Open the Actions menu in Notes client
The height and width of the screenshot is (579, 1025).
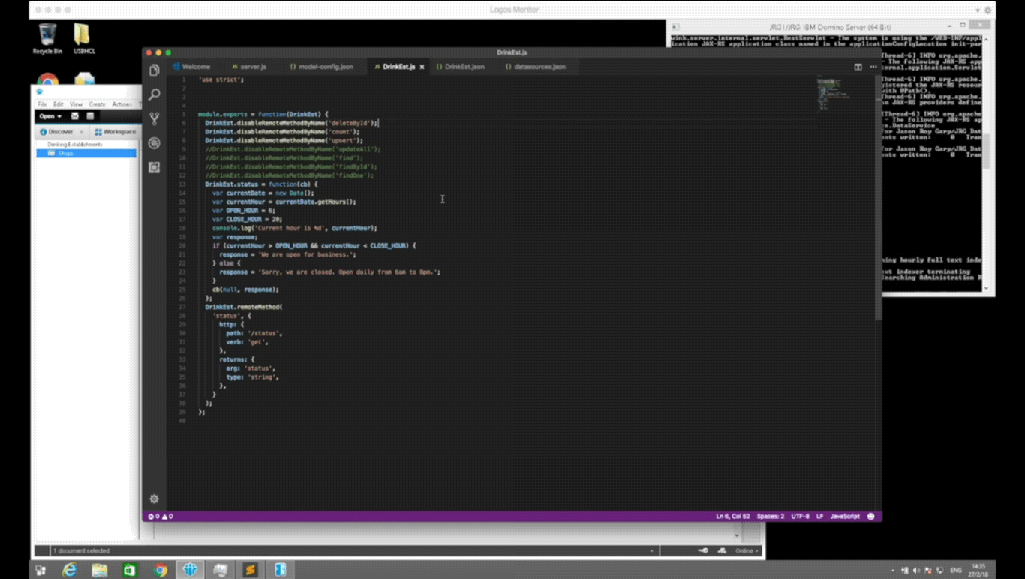click(x=122, y=104)
